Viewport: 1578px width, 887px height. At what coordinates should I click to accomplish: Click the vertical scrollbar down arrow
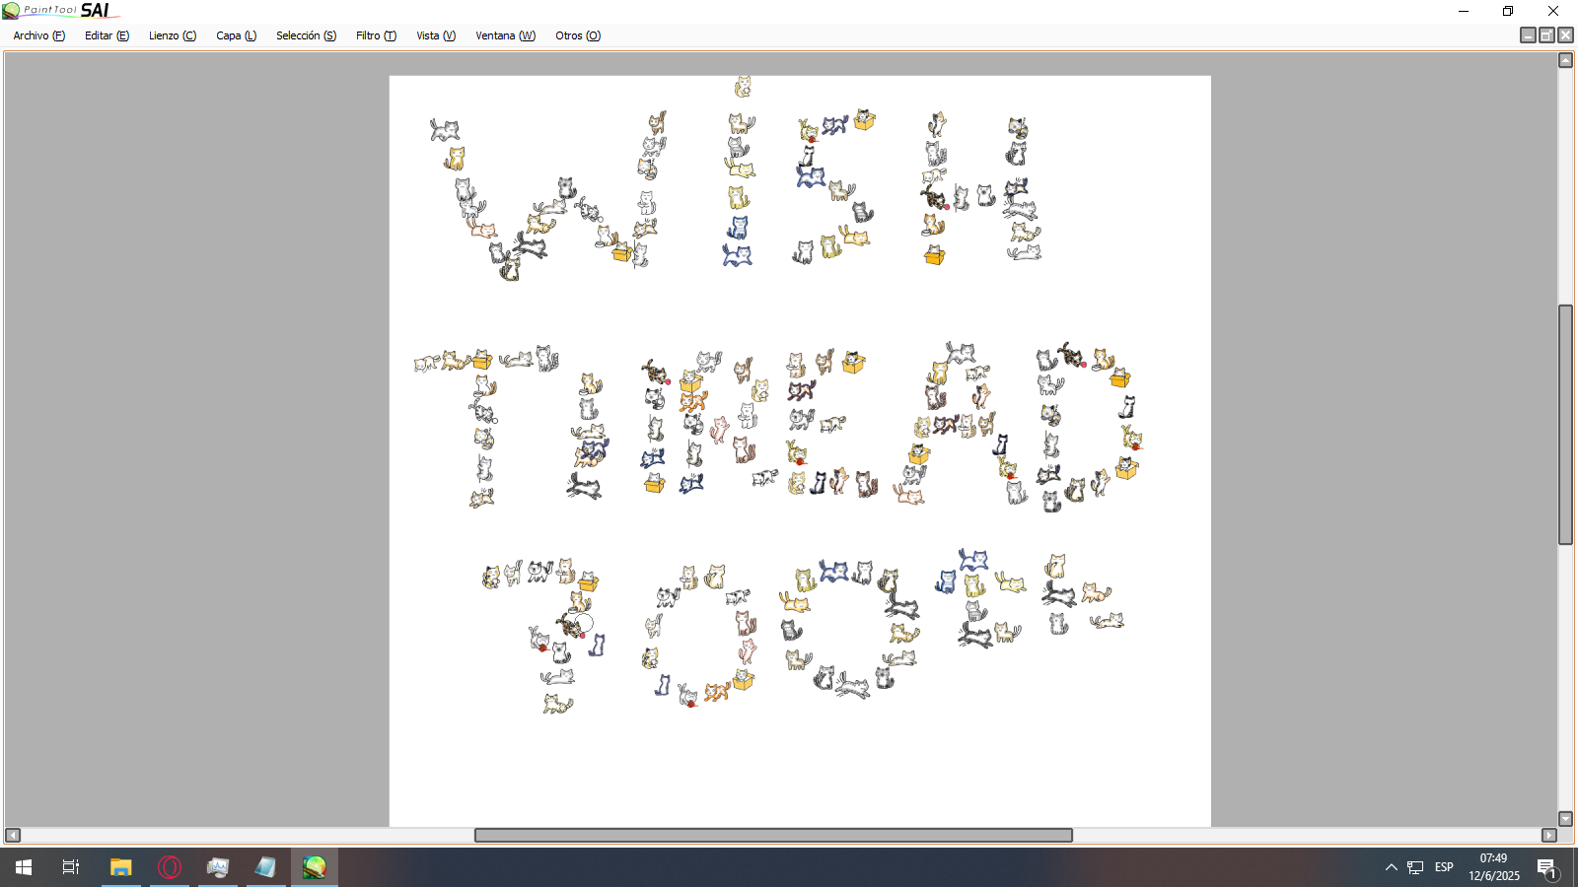tap(1565, 819)
